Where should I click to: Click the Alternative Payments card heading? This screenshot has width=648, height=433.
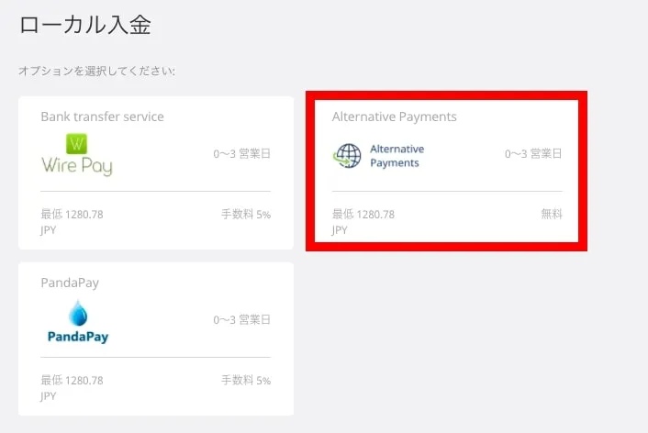(395, 117)
